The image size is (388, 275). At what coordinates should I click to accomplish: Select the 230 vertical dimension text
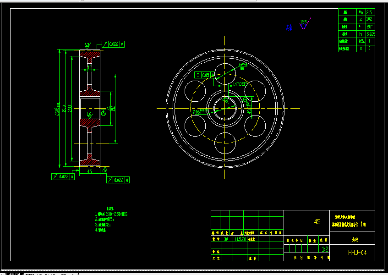[70, 109]
